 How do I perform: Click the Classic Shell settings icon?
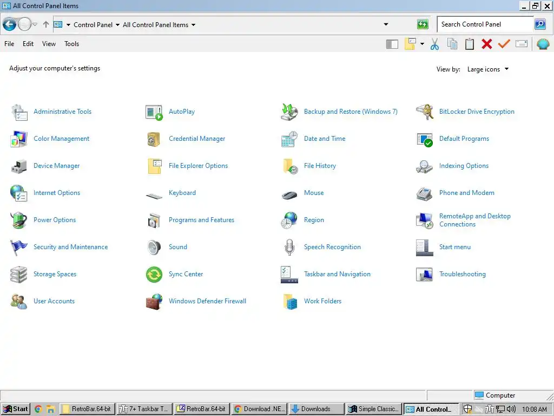[x=543, y=44]
